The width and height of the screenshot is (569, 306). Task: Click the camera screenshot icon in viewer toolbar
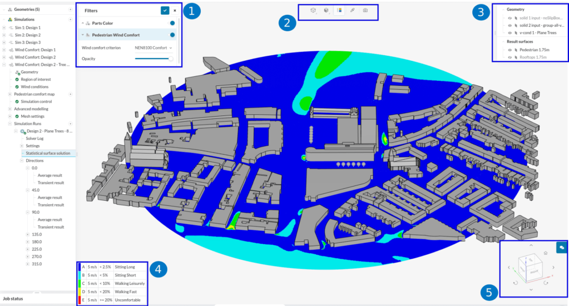point(365,11)
